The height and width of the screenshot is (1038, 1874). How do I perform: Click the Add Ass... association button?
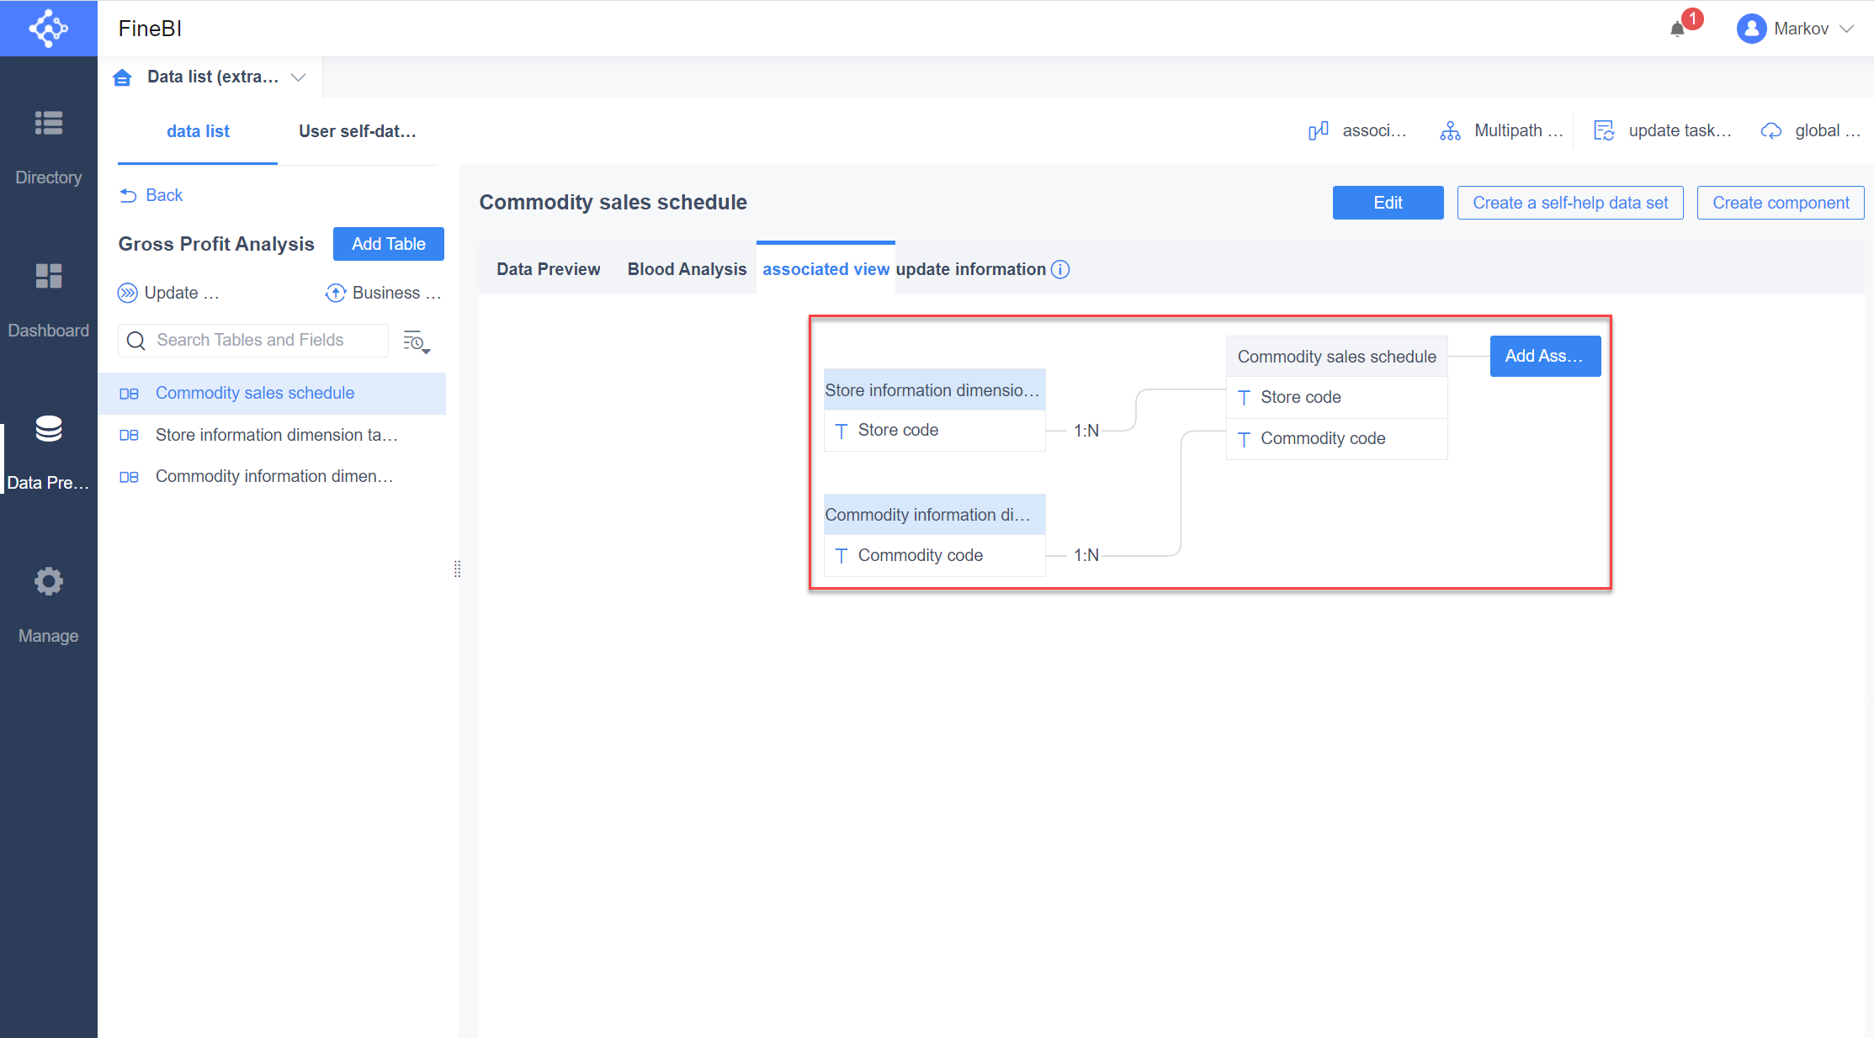tap(1545, 356)
